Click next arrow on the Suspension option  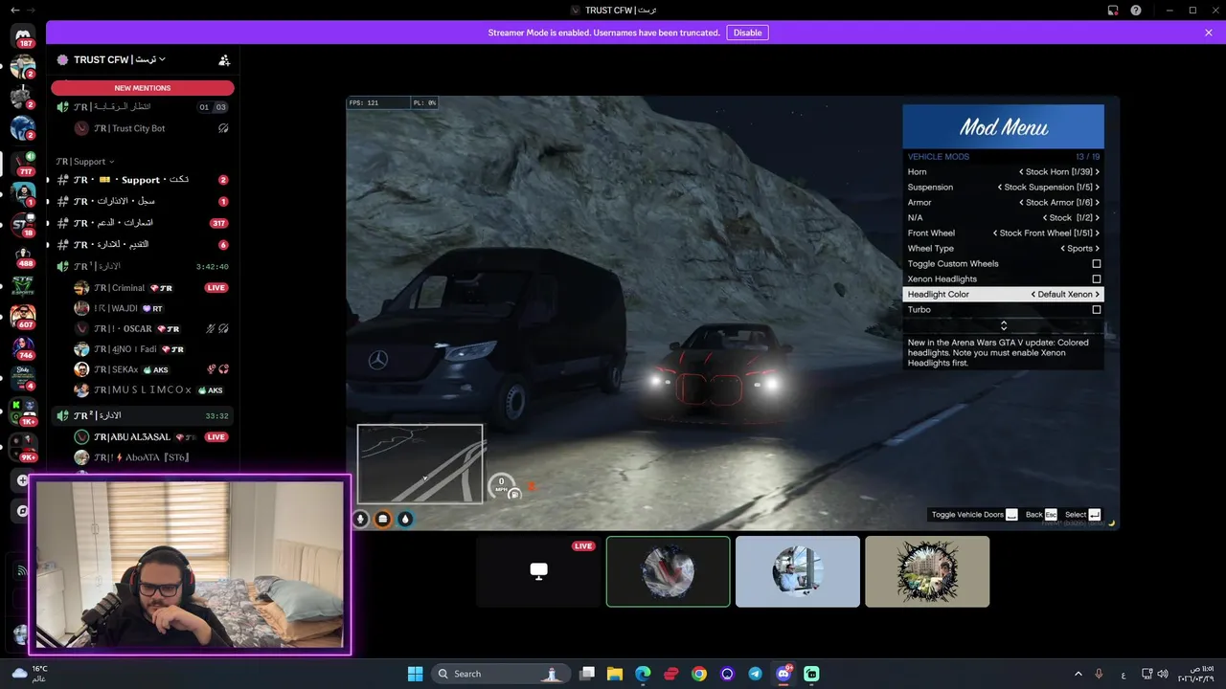[x=1097, y=188]
